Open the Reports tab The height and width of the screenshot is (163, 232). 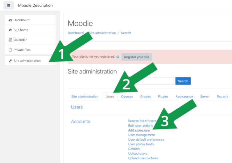222,97
